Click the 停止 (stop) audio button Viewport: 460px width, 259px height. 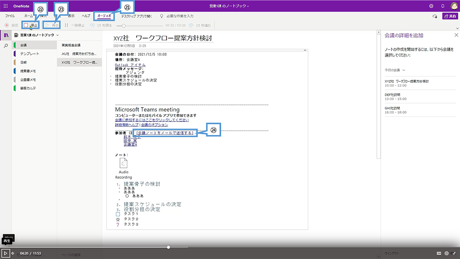pyautogui.click(x=31, y=25)
